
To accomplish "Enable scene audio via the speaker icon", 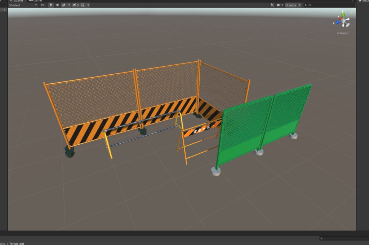I will click(x=57, y=5).
